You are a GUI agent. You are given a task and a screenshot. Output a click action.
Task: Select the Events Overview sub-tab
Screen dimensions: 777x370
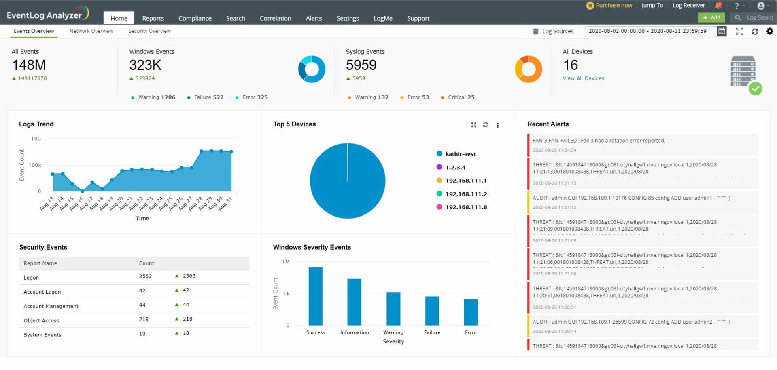(x=34, y=31)
